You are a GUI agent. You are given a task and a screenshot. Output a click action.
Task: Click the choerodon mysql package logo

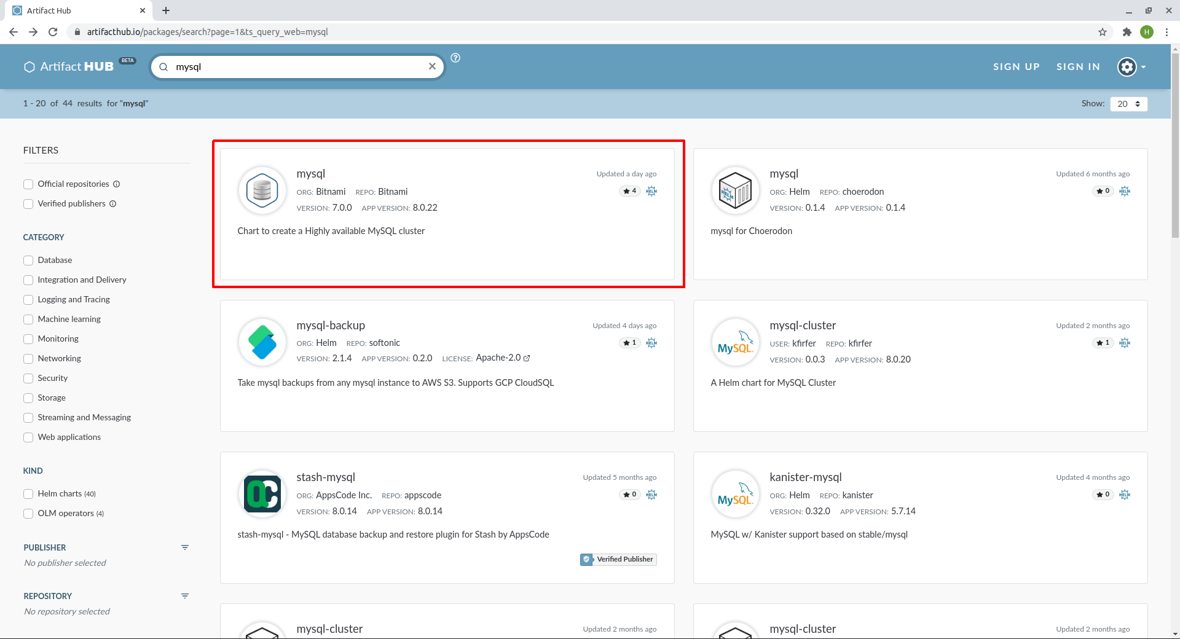point(736,190)
